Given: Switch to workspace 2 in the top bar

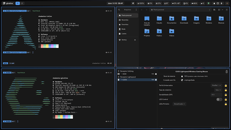Looking at the screenshot, I should coord(22,3).
